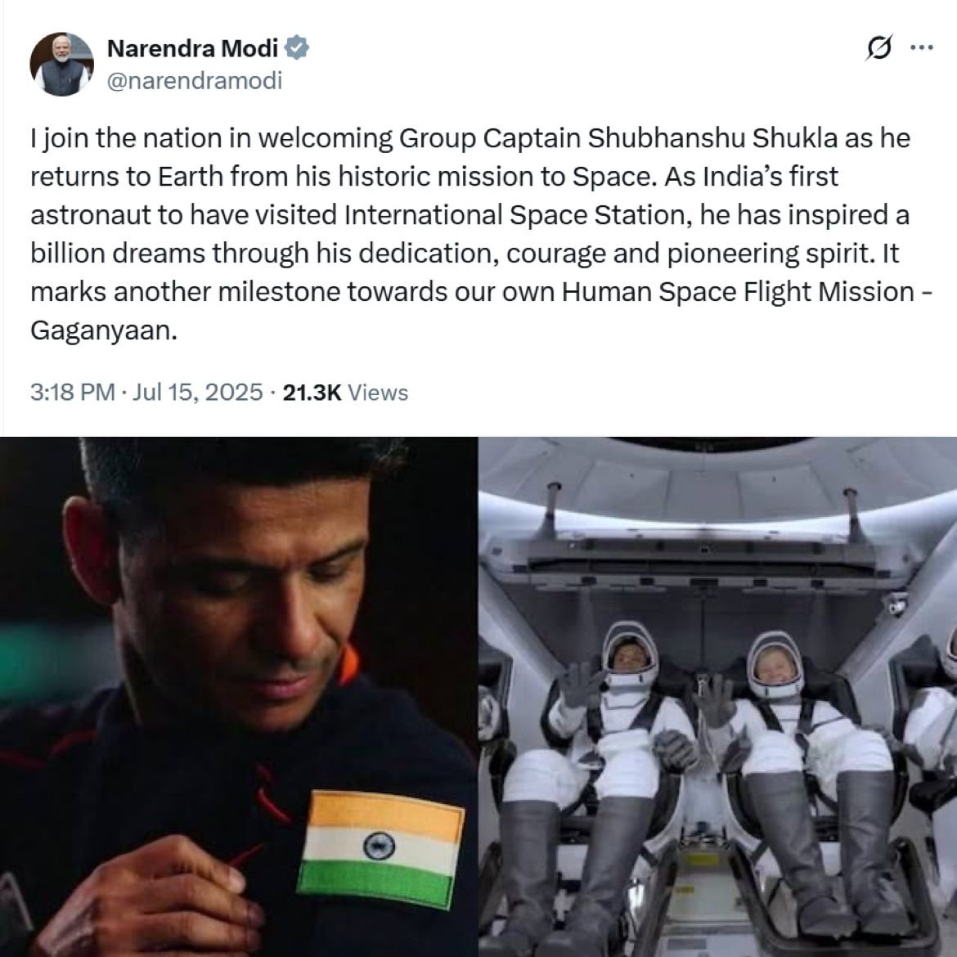The height and width of the screenshot is (957, 957).
Task: Open the left photo with Indian flag patch
Action: [239, 696]
